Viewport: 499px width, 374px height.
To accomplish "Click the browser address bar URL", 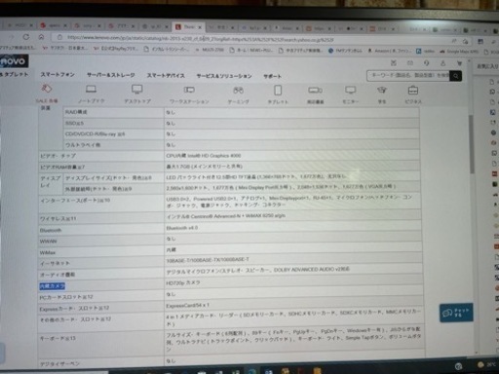I will (x=200, y=39).
